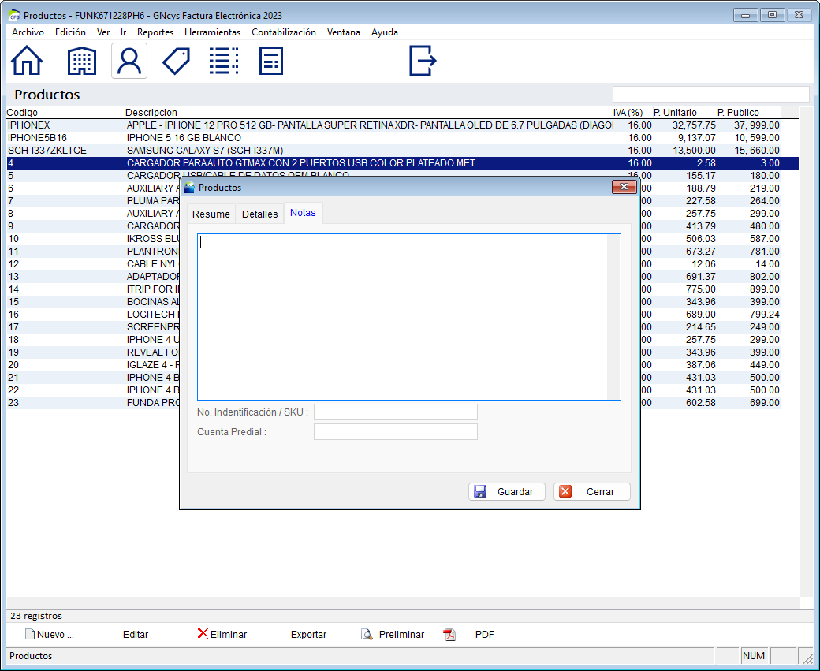
Task: Click the Productos dialog title icon
Action: coord(189,187)
